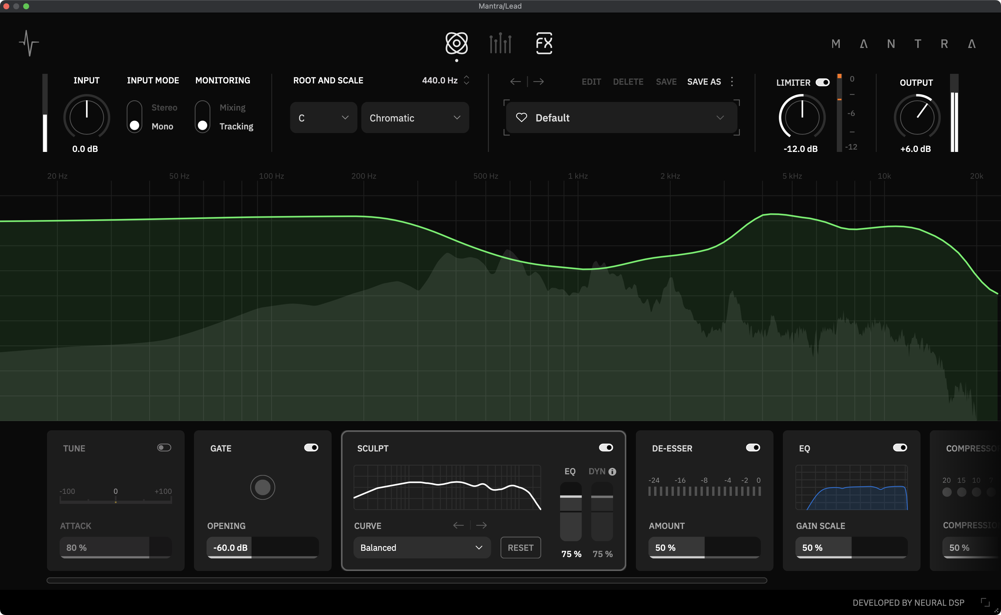Open the root note dropdown showing C

(x=323, y=118)
